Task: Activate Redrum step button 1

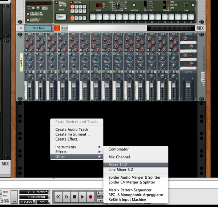Action: [93, 17]
